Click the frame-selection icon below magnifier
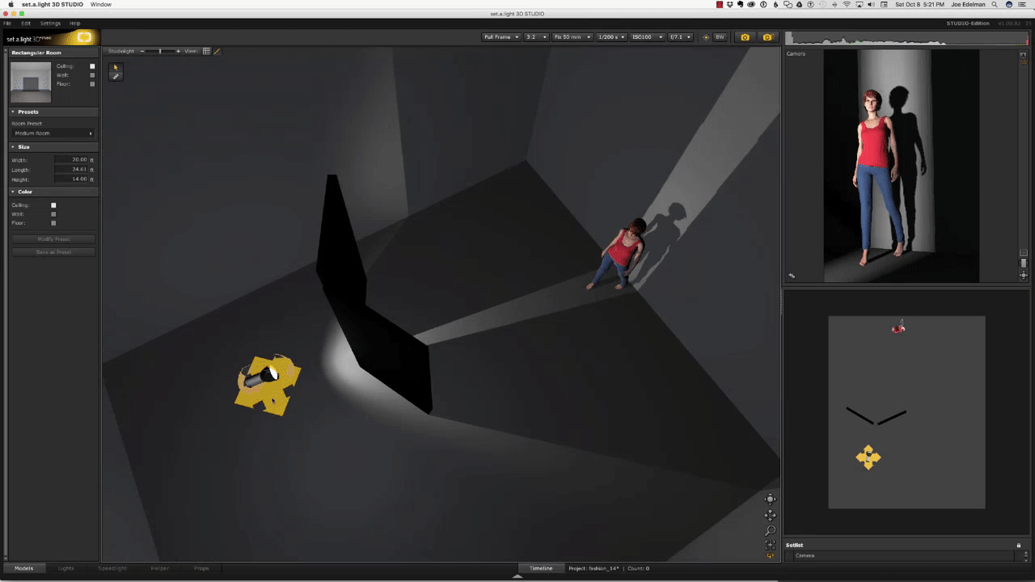Viewport: 1035px width, 582px height. [x=770, y=546]
